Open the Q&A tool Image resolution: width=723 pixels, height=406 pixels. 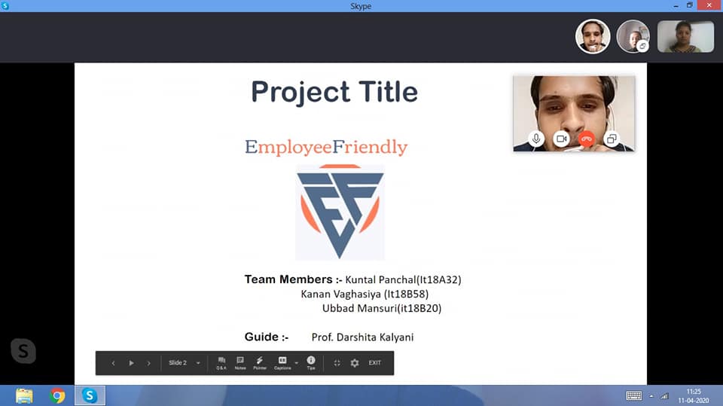221,363
